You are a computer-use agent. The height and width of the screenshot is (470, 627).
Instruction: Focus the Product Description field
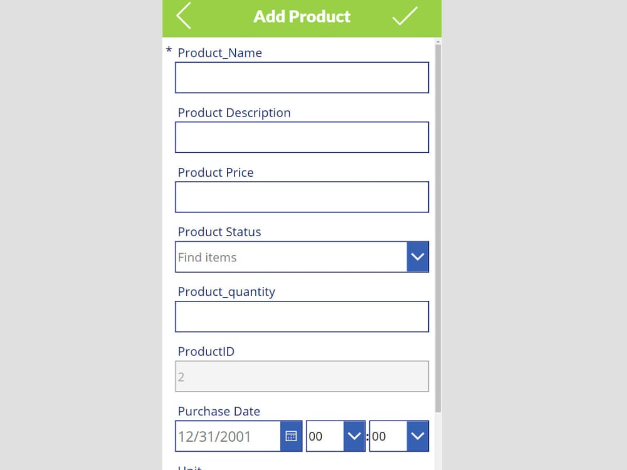click(302, 137)
